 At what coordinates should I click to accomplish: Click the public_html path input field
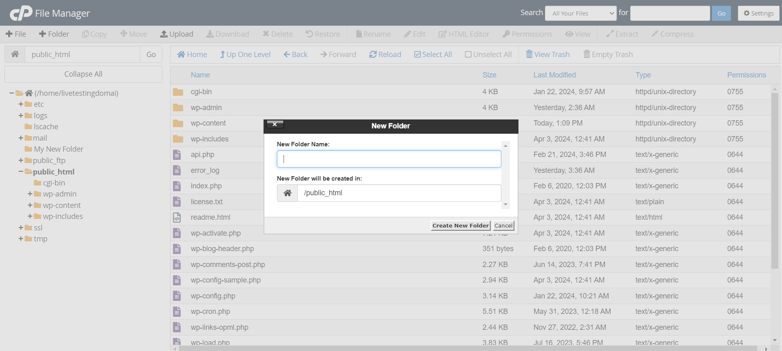tap(83, 54)
